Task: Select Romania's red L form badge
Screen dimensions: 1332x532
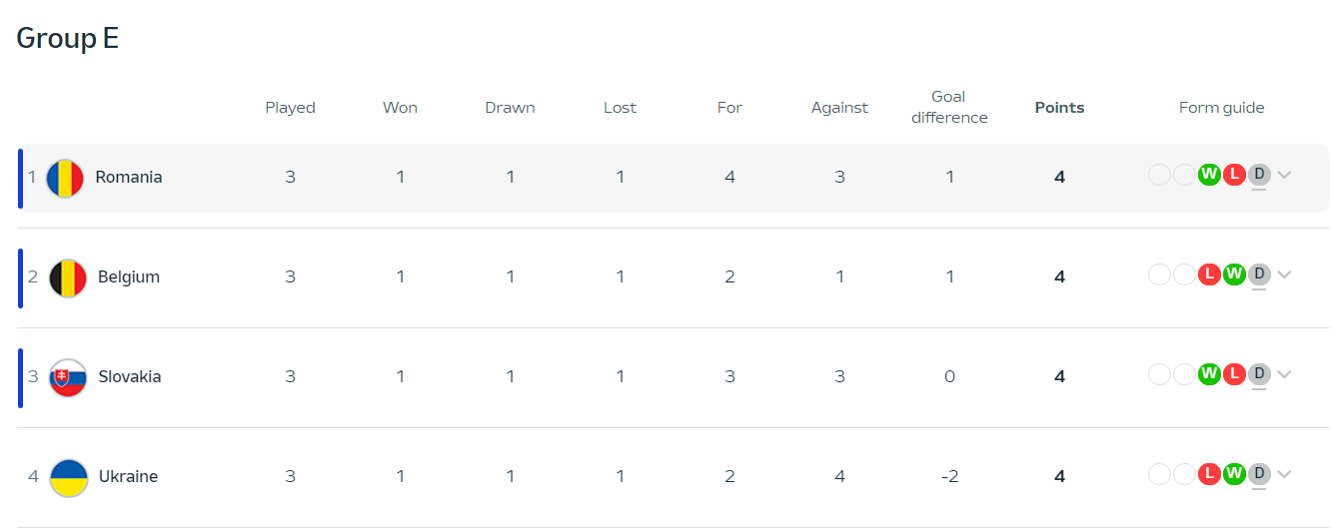Action: [x=1234, y=175]
